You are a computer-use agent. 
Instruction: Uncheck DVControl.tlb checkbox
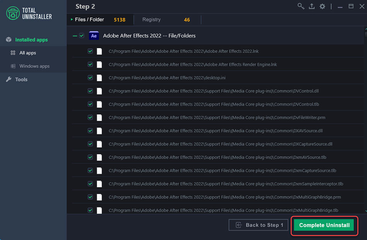pyautogui.click(x=90, y=104)
